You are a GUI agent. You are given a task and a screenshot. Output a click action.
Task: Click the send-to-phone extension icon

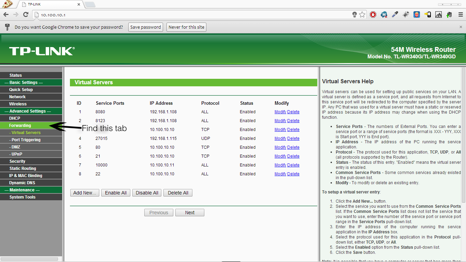[428, 15]
